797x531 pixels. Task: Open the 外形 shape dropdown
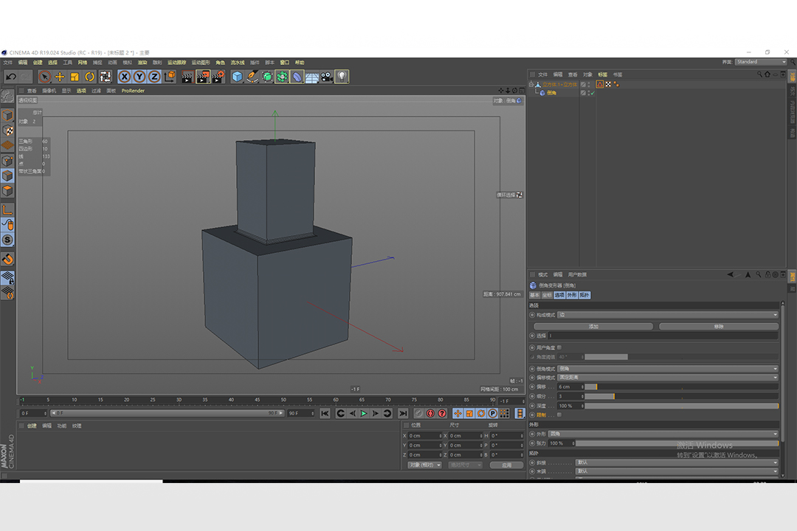pyautogui.click(x=663, y=434)
